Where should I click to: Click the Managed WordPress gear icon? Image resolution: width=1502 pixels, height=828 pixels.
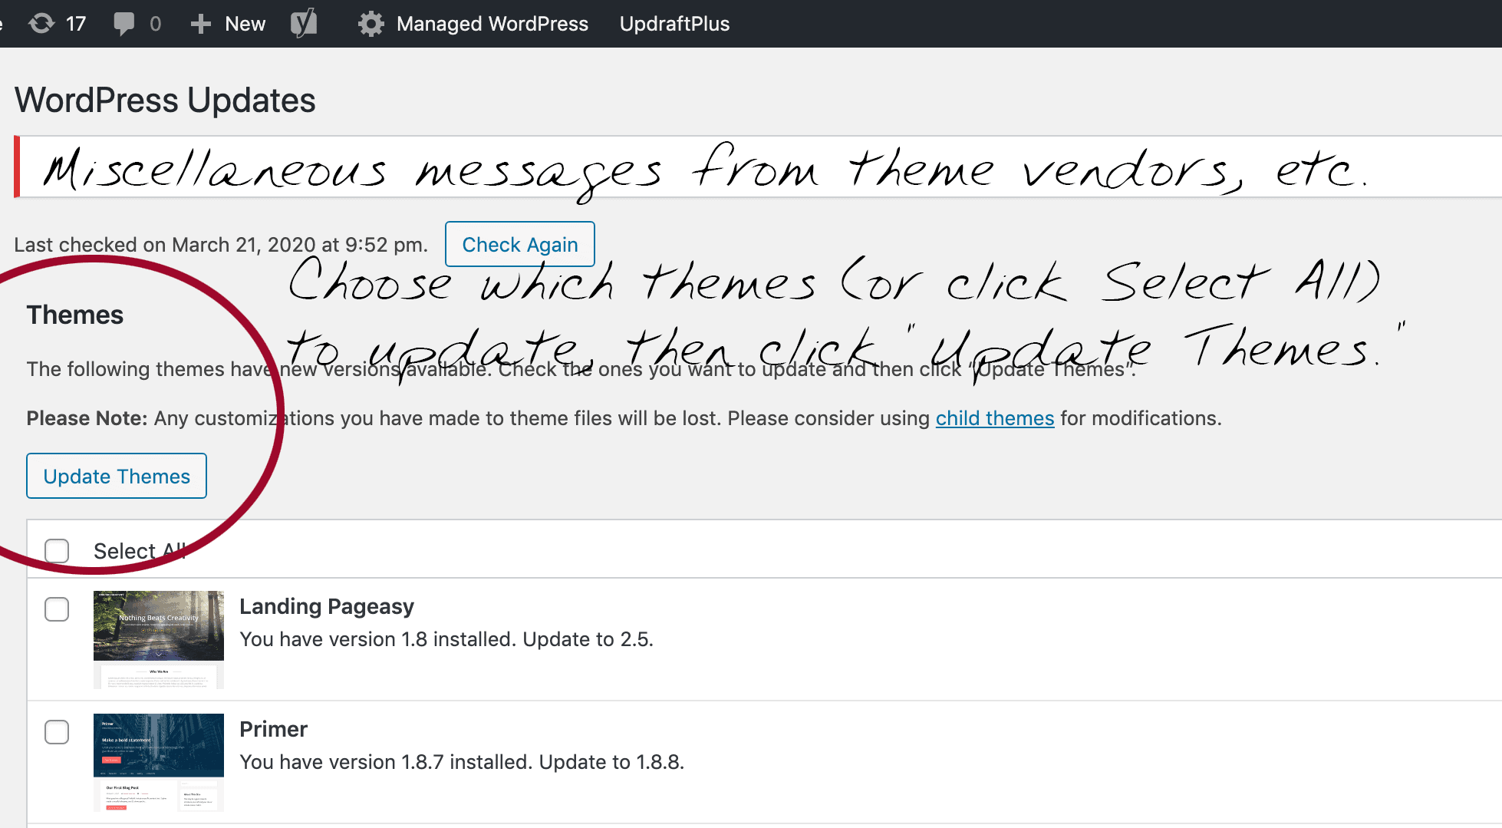371,24
